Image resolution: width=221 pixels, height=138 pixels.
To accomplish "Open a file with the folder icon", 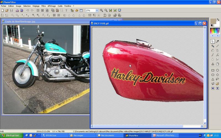I will click(x=7, y=10).
